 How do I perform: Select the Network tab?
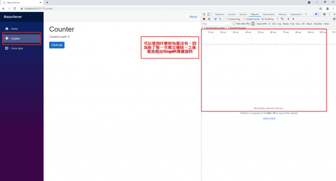(x=255, y=14)
